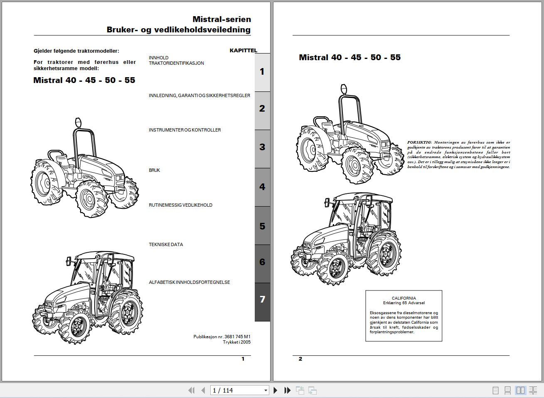Click chapter tab 5
The width and height of the screenshot is (544, 398).
coord(262,225)
